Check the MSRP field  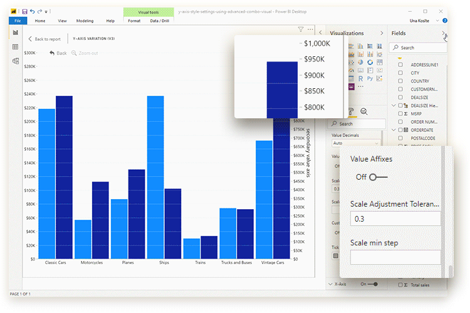(400, 113)
